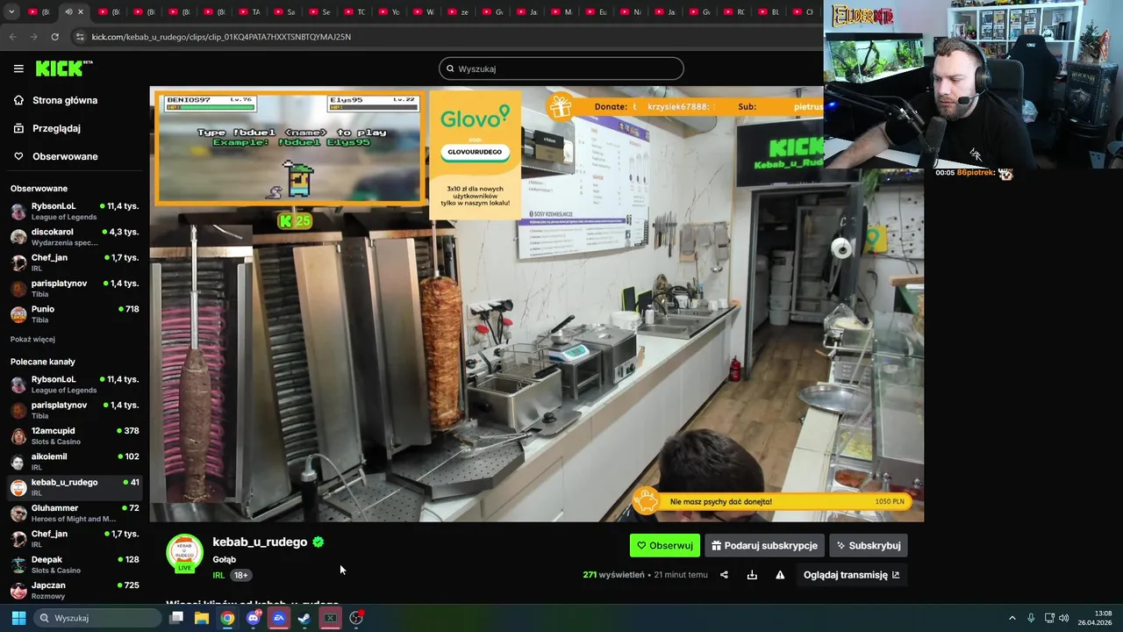Click the Subskrybuj button
Viewport: 1123px width, 632px height.
click(x=869, y=545)
